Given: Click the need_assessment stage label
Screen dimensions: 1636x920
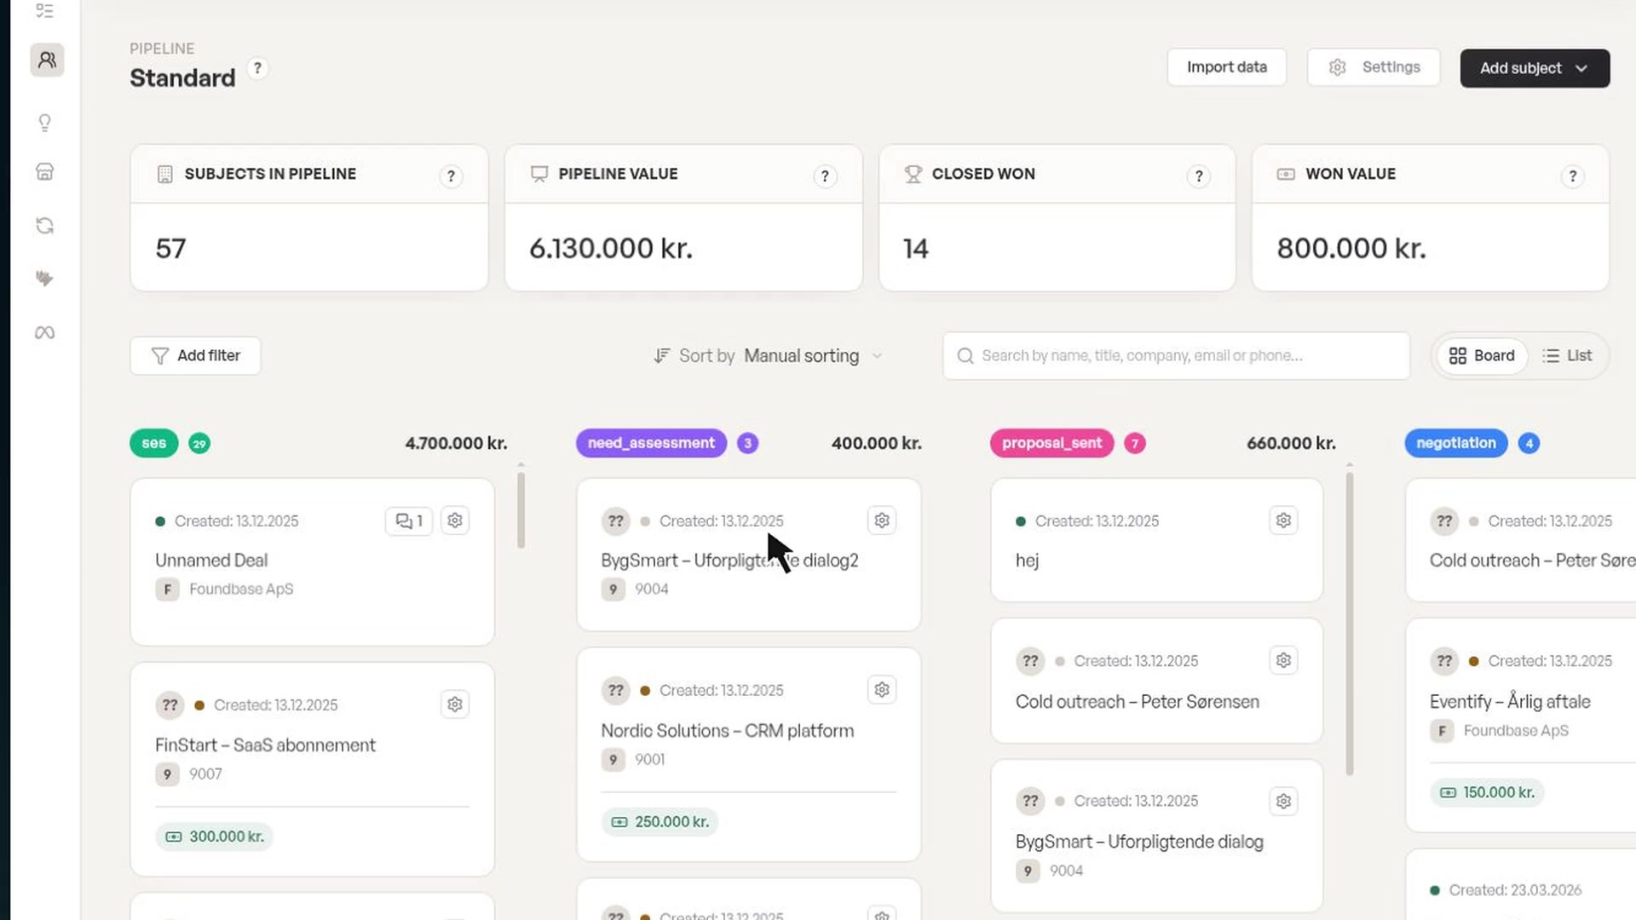Looking at the screenshot, I should tap(651, 443).
